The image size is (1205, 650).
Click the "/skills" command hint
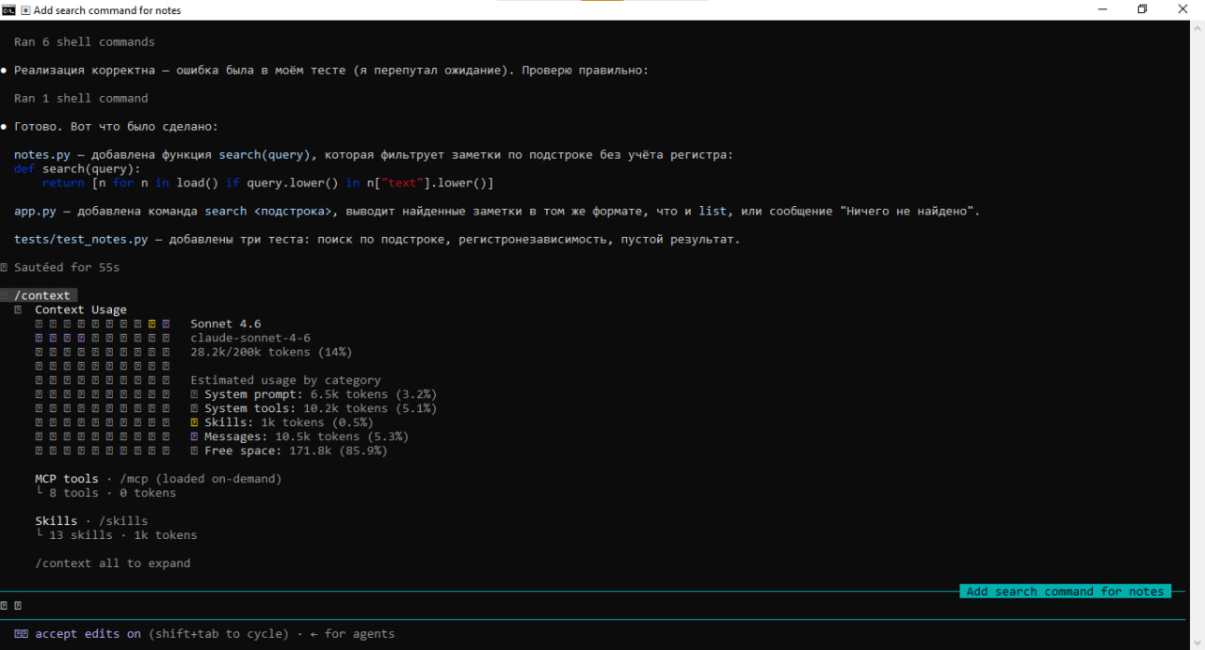(x=123, y=520)
